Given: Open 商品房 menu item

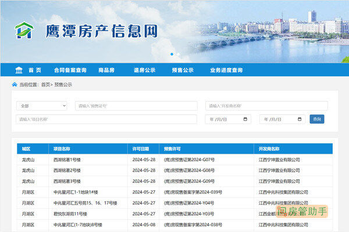Looking at the screenshot, I should coord(106,70).
